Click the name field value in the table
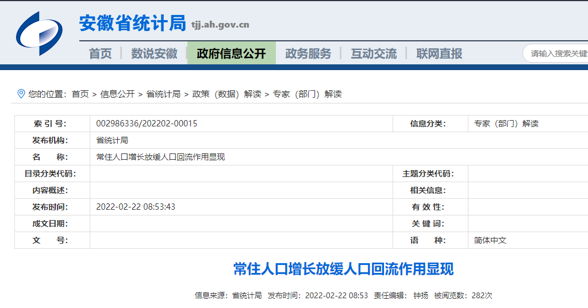The height and width of the screenshot is (308, 588). tap(160, 157)
